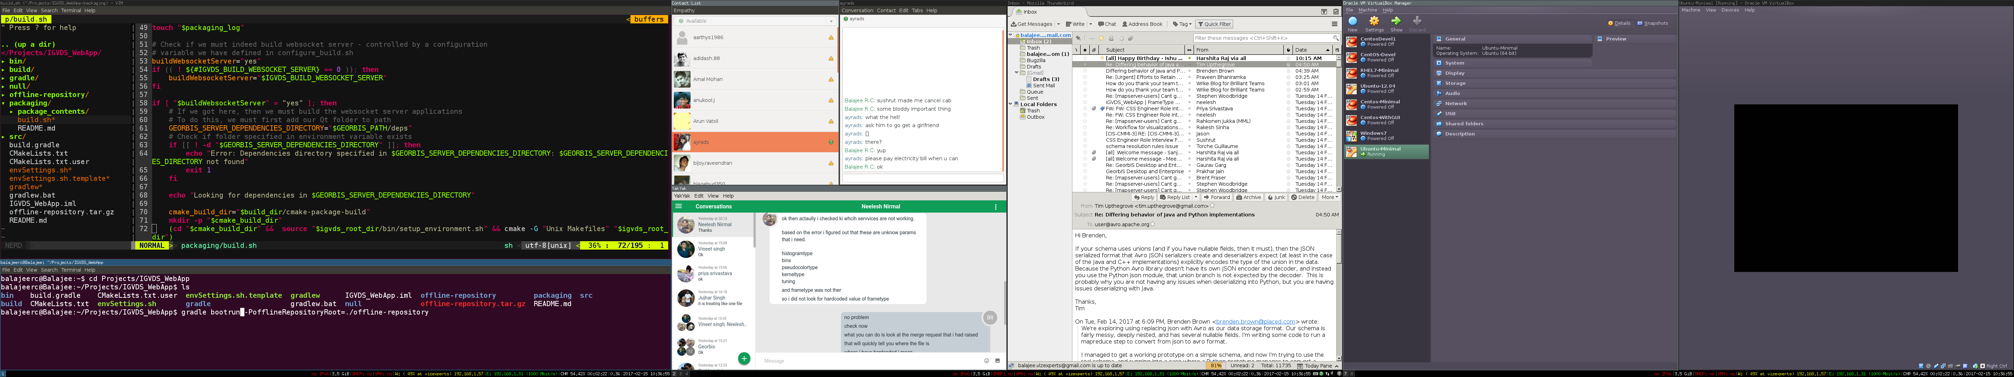
Task: Open Address Book in Thunderbird toolbar
Action: click(x=1142, y=24)
